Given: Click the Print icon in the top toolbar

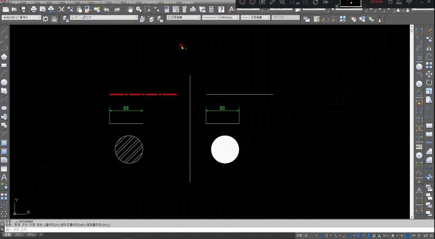Looking at the screenshot, I should tap(33, 9).
